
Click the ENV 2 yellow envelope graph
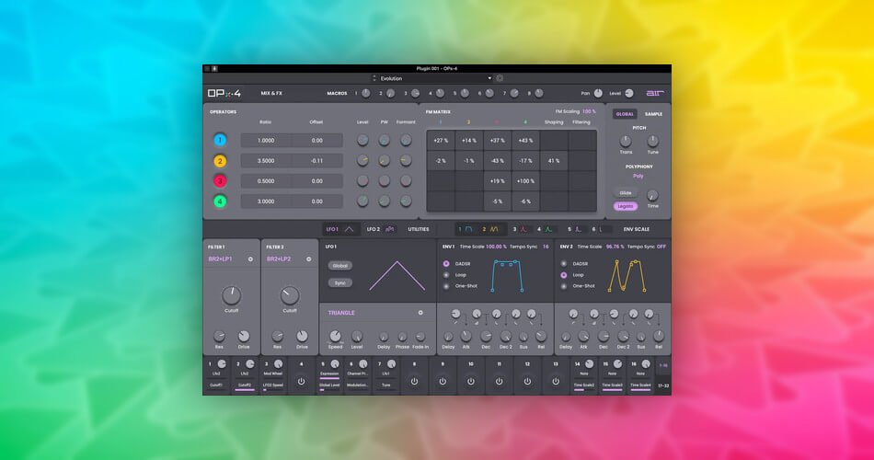[627, 275]
